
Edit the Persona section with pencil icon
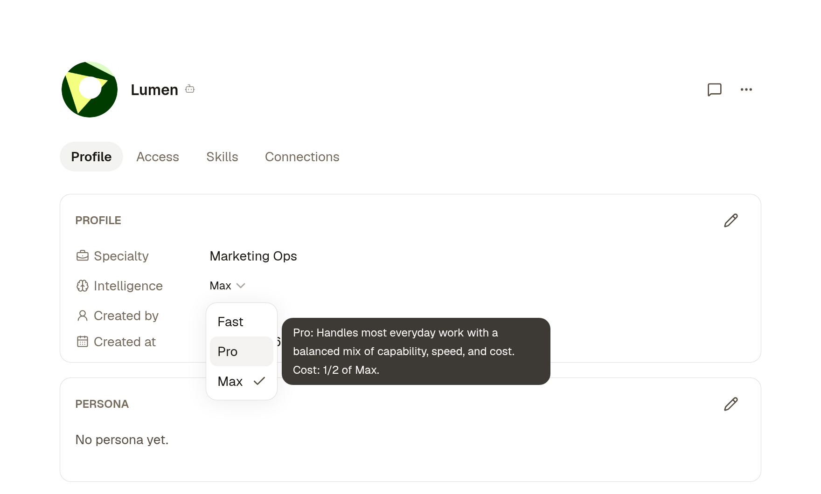point(731,404)
